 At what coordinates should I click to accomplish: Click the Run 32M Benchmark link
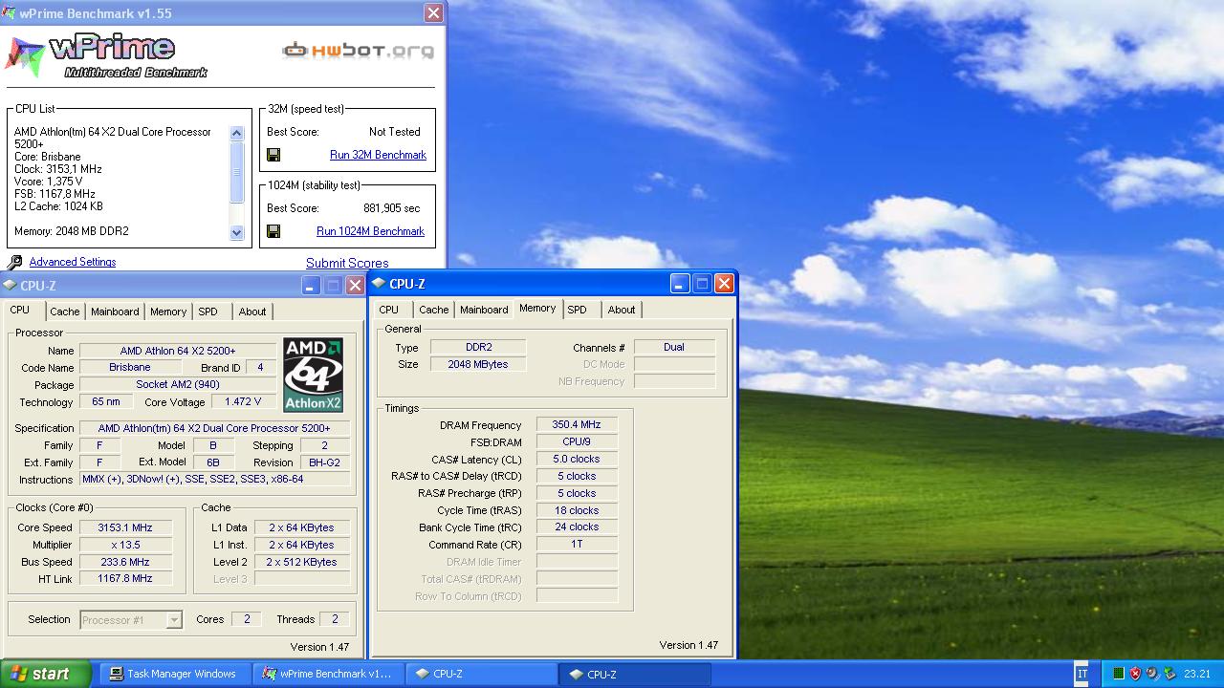point(378,155)
